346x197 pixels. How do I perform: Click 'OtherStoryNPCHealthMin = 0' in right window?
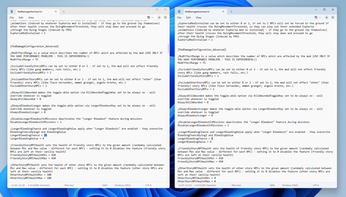197,178
